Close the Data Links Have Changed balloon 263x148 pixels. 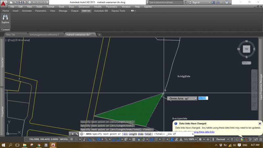tap(260, 123)
